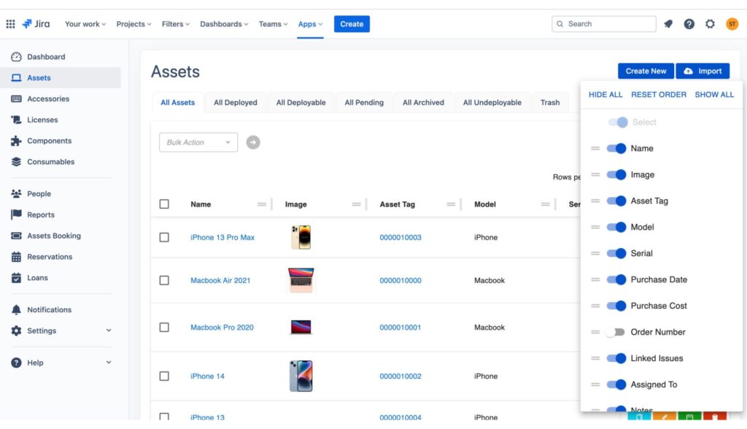The width and height of the screenshot is (747, 429).
Task: Open Assets Booking from the sidebar
Action: pyautogui.click(x=17, y=236)
